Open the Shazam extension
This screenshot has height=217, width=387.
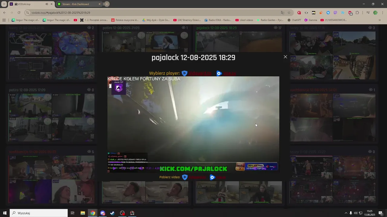(328, 13)
